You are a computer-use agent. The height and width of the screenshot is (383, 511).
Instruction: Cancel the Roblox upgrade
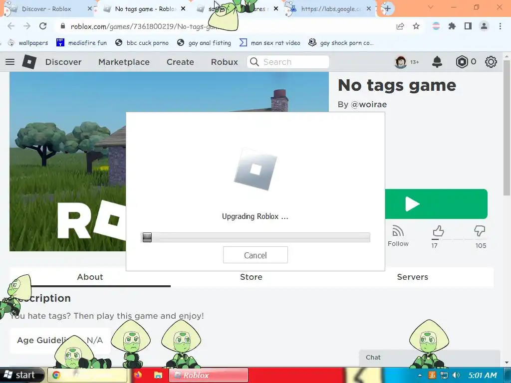click(255, 255)
